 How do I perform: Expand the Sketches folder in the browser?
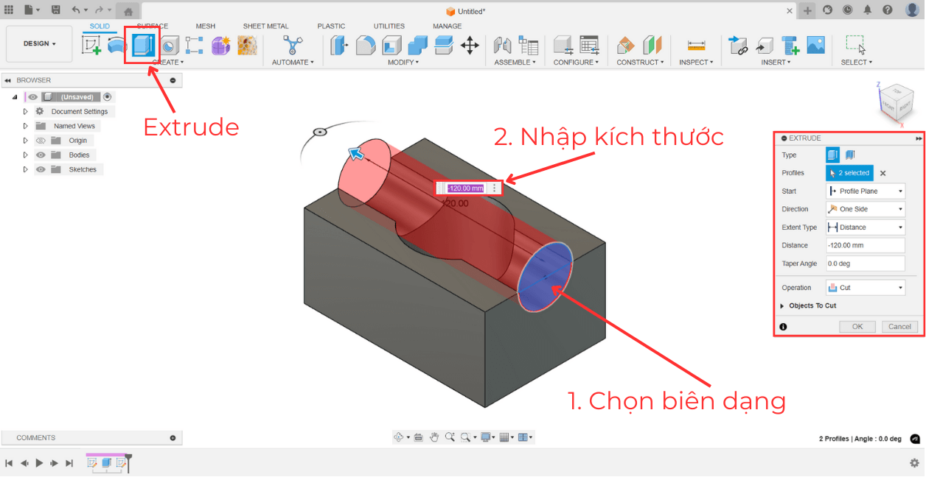point(24,169)
